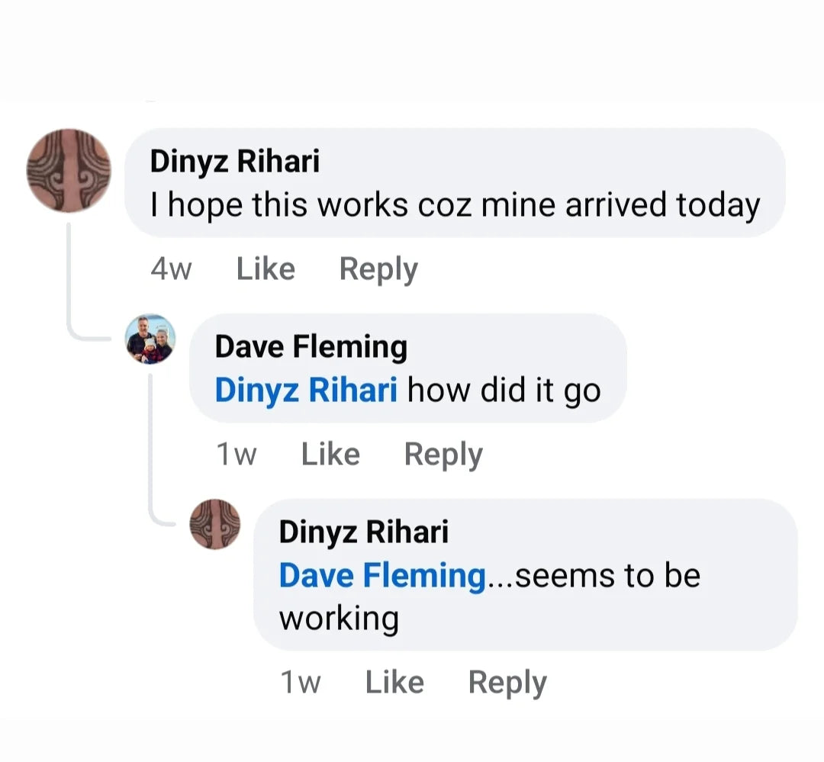Like the 'seems to be working' reply
The height and width of the screenshot is (762, 824).
tap(394, 682)
